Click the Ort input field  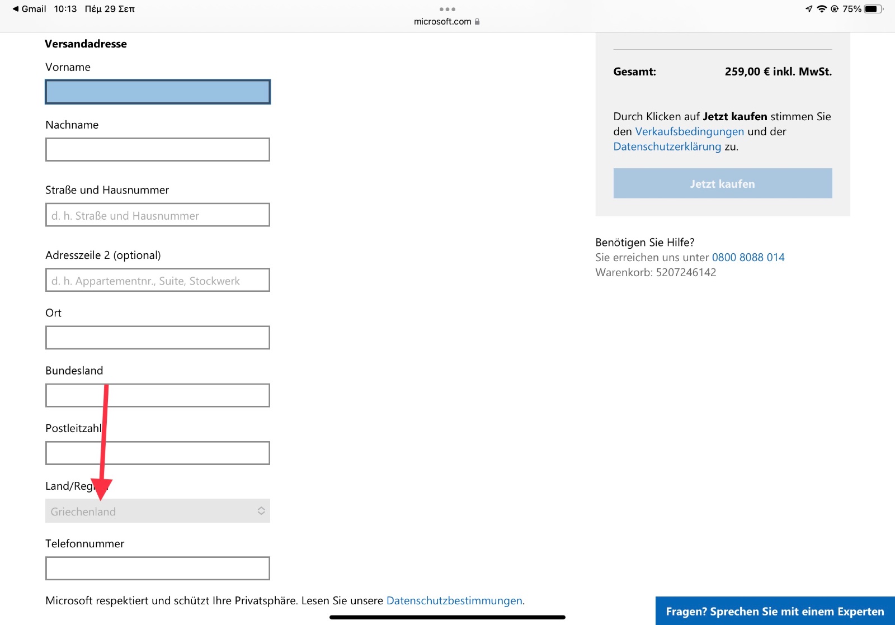coord(158,338)
